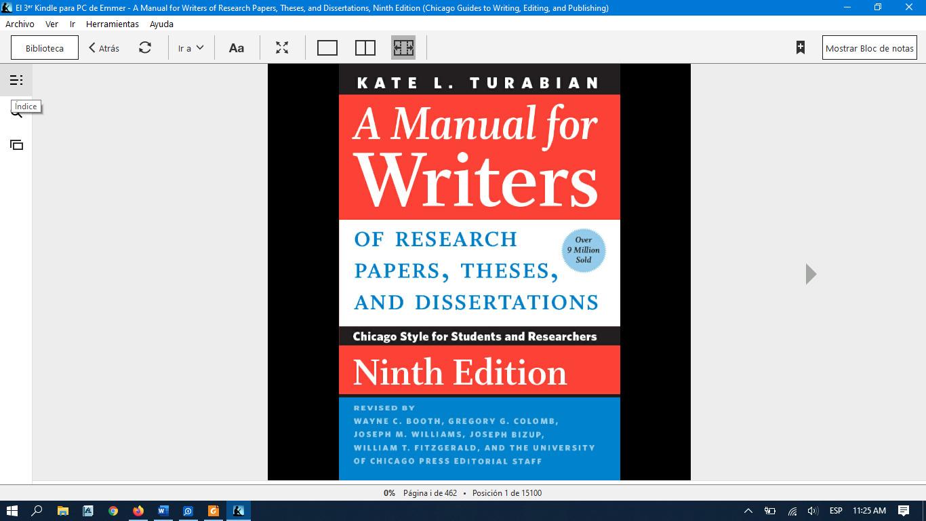Image resolution: width=926 pixels, height=521 pixels.
Task: Open the Flashcards sidebar icon
Action: pyautogui.click(x=16, y=144)
